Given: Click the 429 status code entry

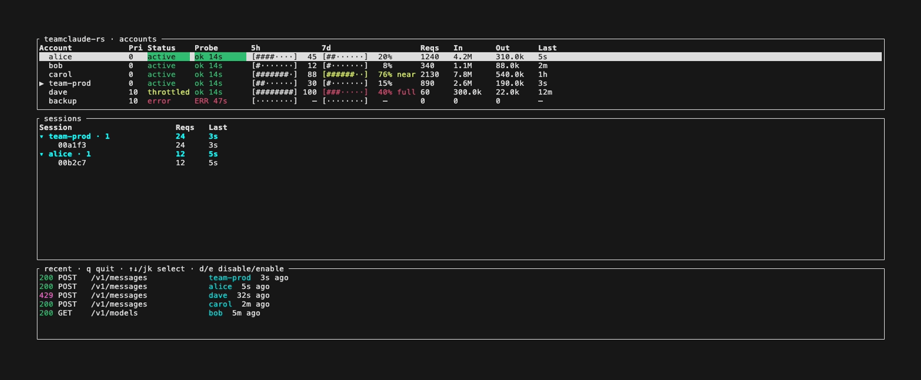Looking at the screenshot, I should 46,295.
